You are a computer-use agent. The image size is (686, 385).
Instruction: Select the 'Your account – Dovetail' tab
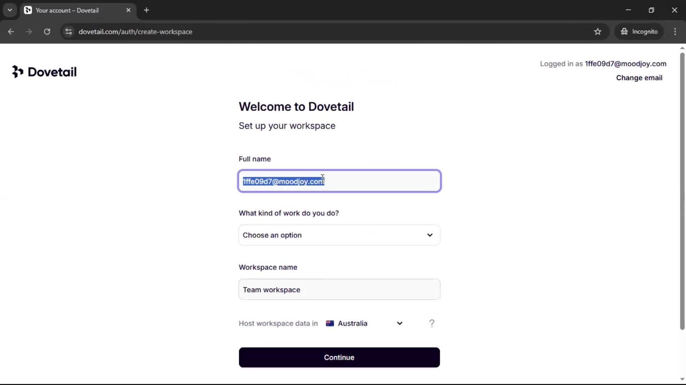pyautogui.click(x=67, y=10)
